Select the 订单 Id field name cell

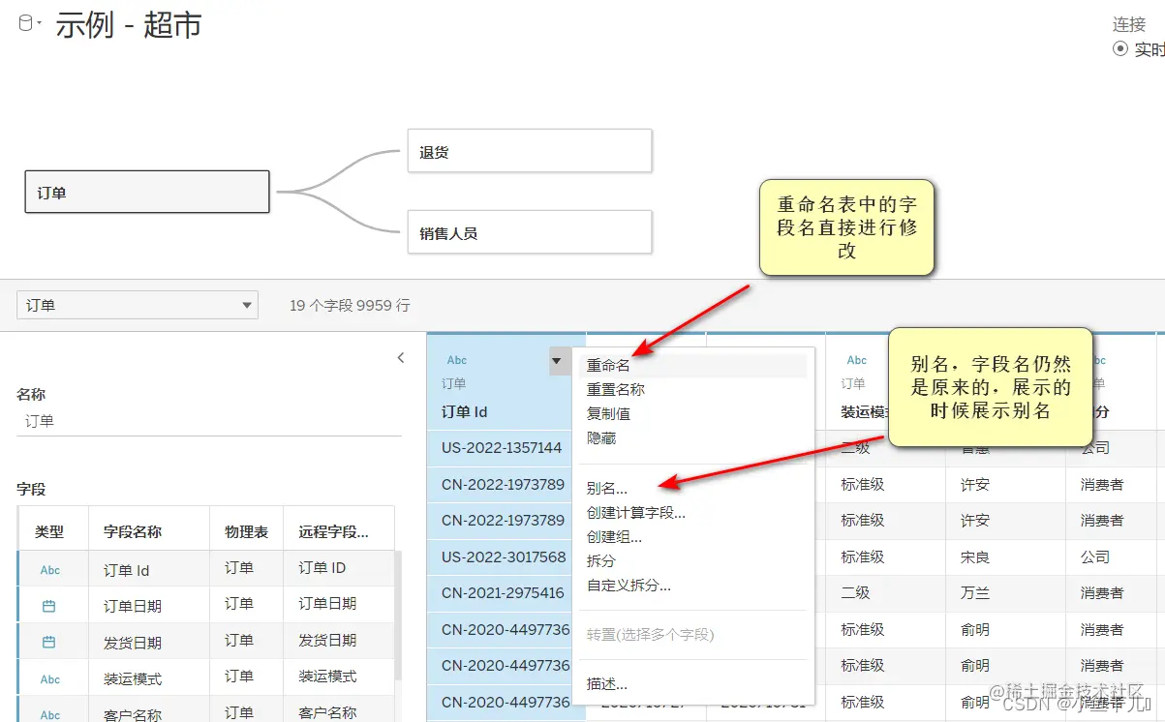click(149, 570)
